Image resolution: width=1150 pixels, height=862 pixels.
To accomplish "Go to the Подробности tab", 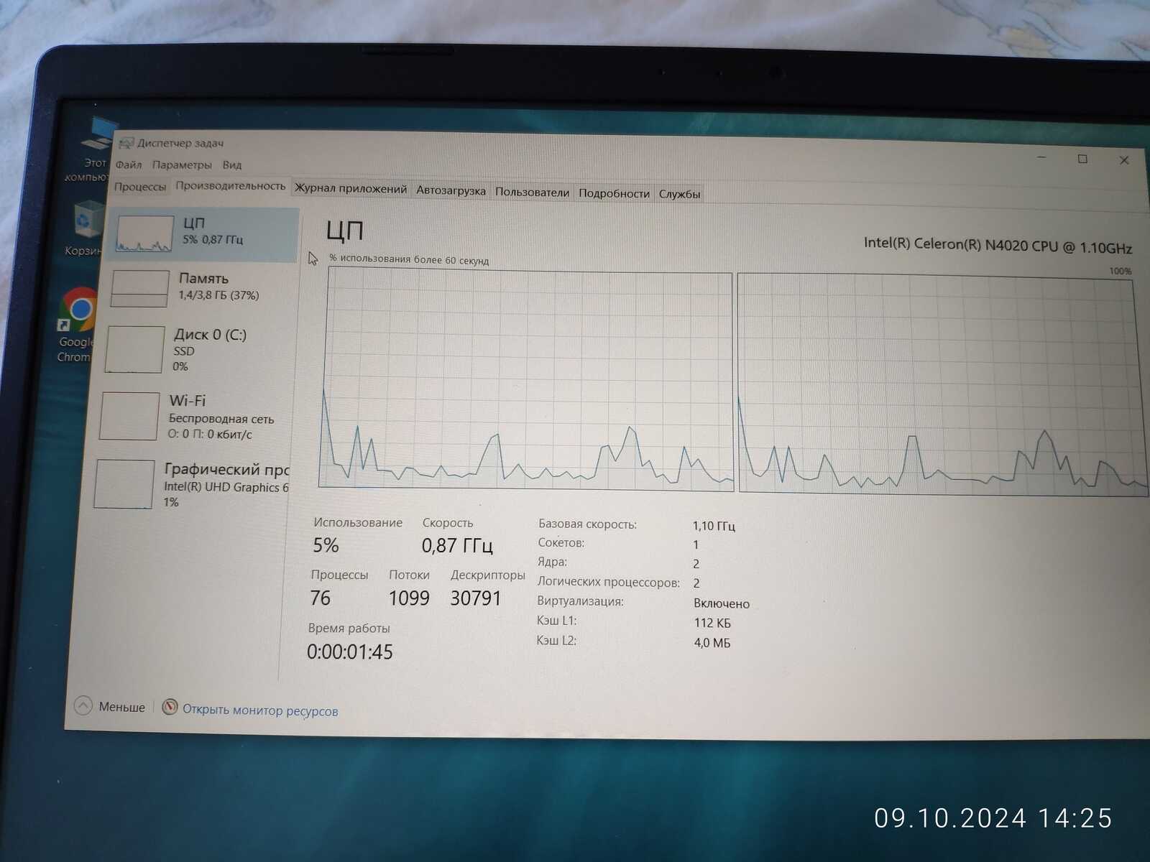I will coord(614,193).
